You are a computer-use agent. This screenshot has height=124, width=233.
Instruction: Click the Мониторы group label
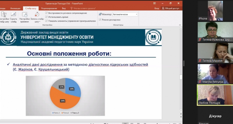click(118, 25)
